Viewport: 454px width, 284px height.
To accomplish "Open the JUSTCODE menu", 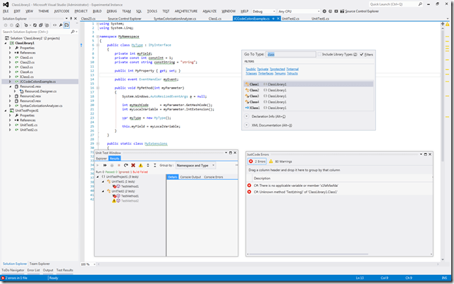I will 61,11.
